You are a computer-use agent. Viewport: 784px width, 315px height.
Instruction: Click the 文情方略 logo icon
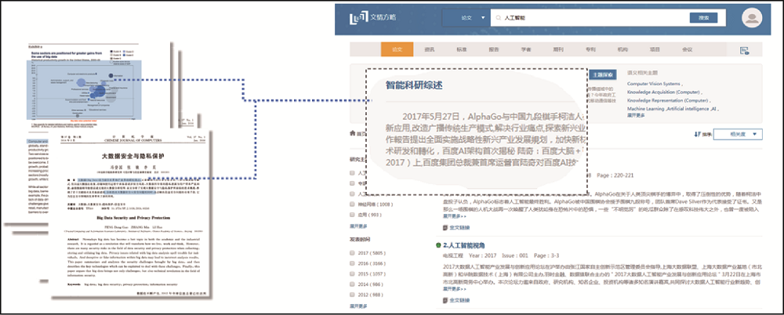pos(358,17)
